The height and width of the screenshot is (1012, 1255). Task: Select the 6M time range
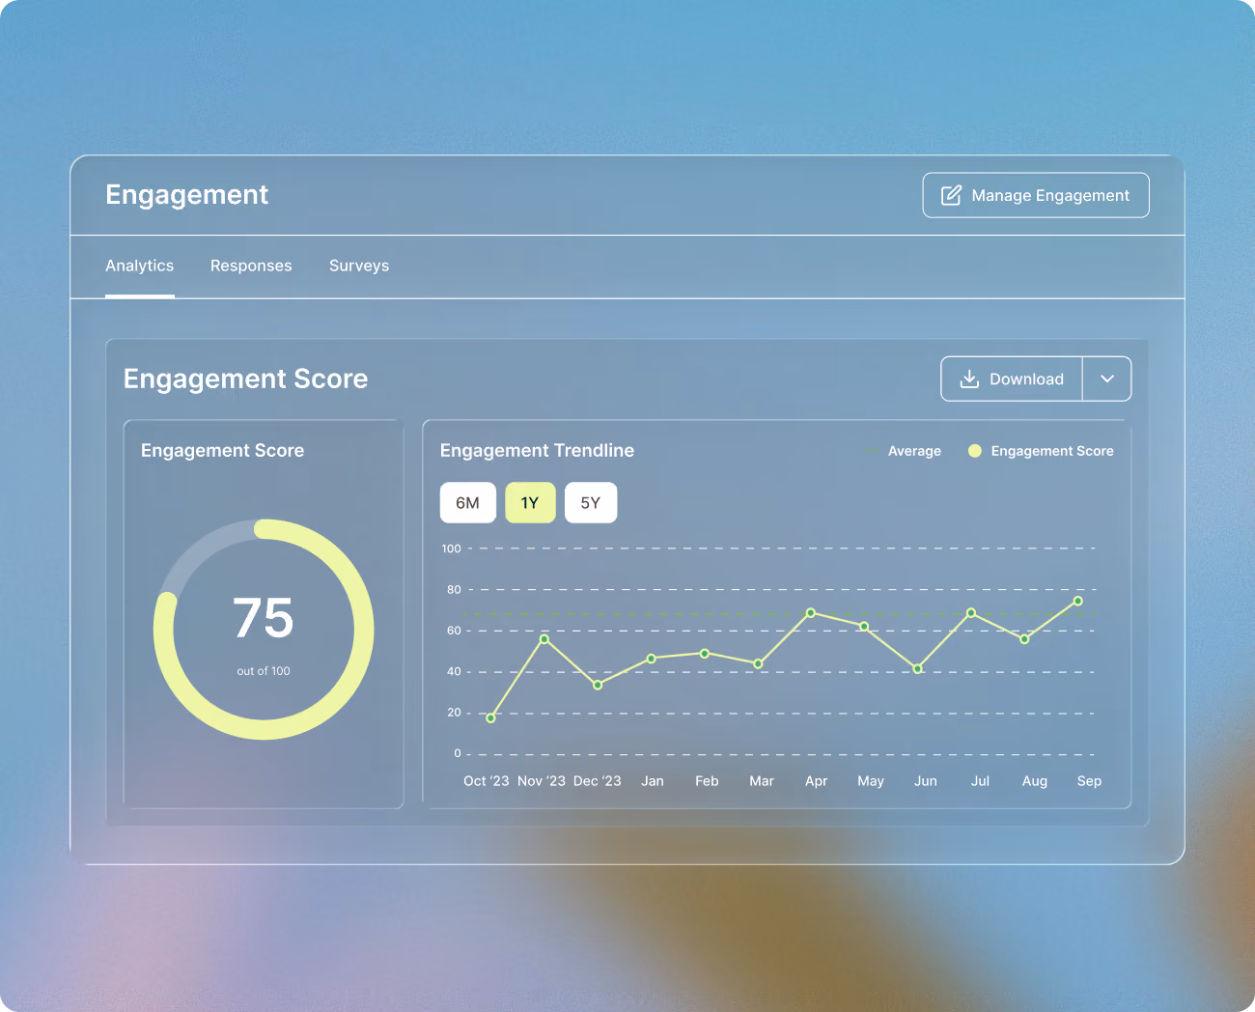468,502
